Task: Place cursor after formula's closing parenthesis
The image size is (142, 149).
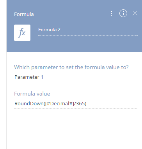Action: [x=86, y=104]
